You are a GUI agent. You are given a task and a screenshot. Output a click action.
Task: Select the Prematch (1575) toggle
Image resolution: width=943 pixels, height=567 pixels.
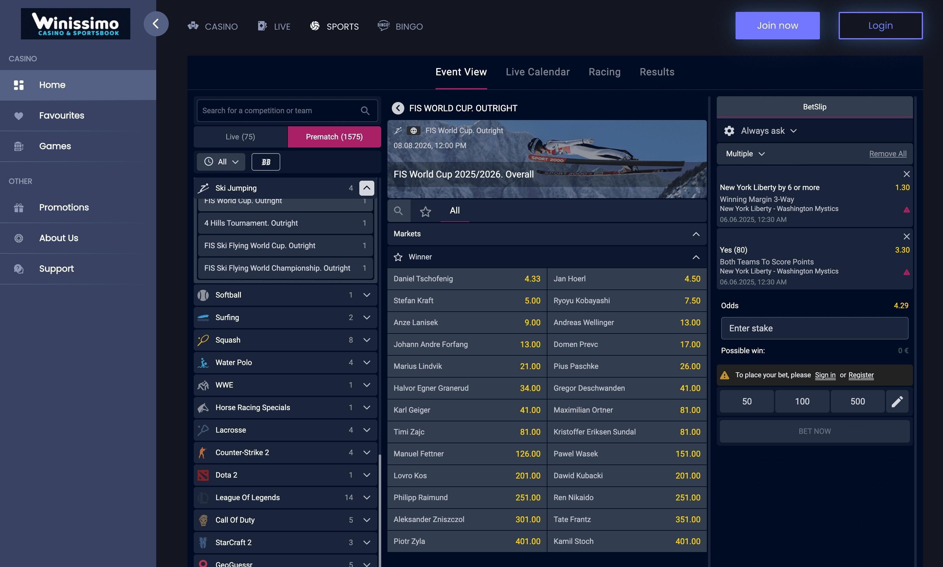(x=334, y=137)
